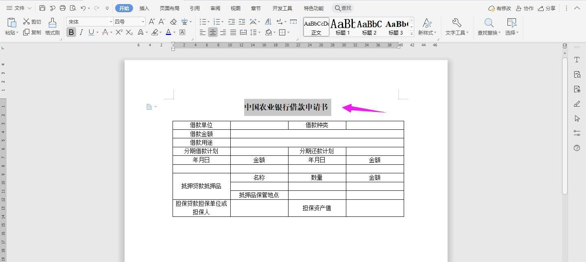Undo the last action

(83, 8)
